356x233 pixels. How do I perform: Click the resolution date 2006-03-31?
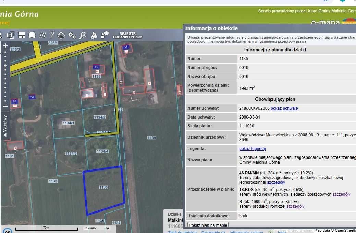click(249, 117)
